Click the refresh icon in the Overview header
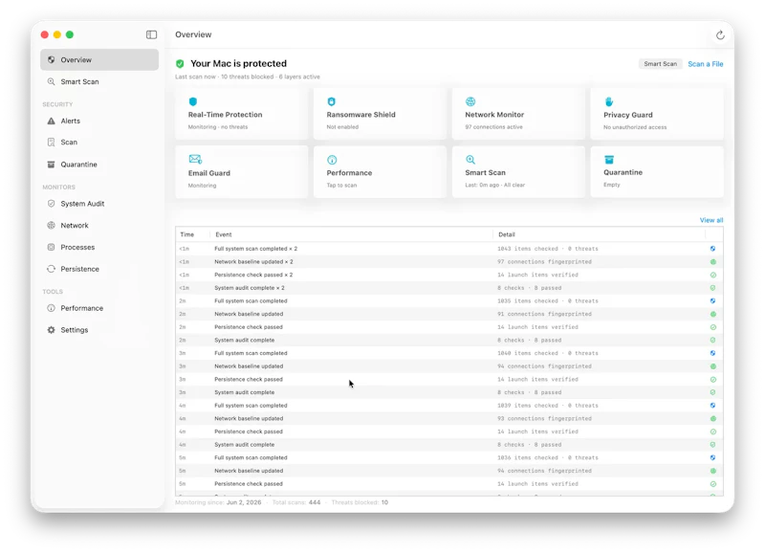Viewport: 765px width, 553px height. (720, 35)
